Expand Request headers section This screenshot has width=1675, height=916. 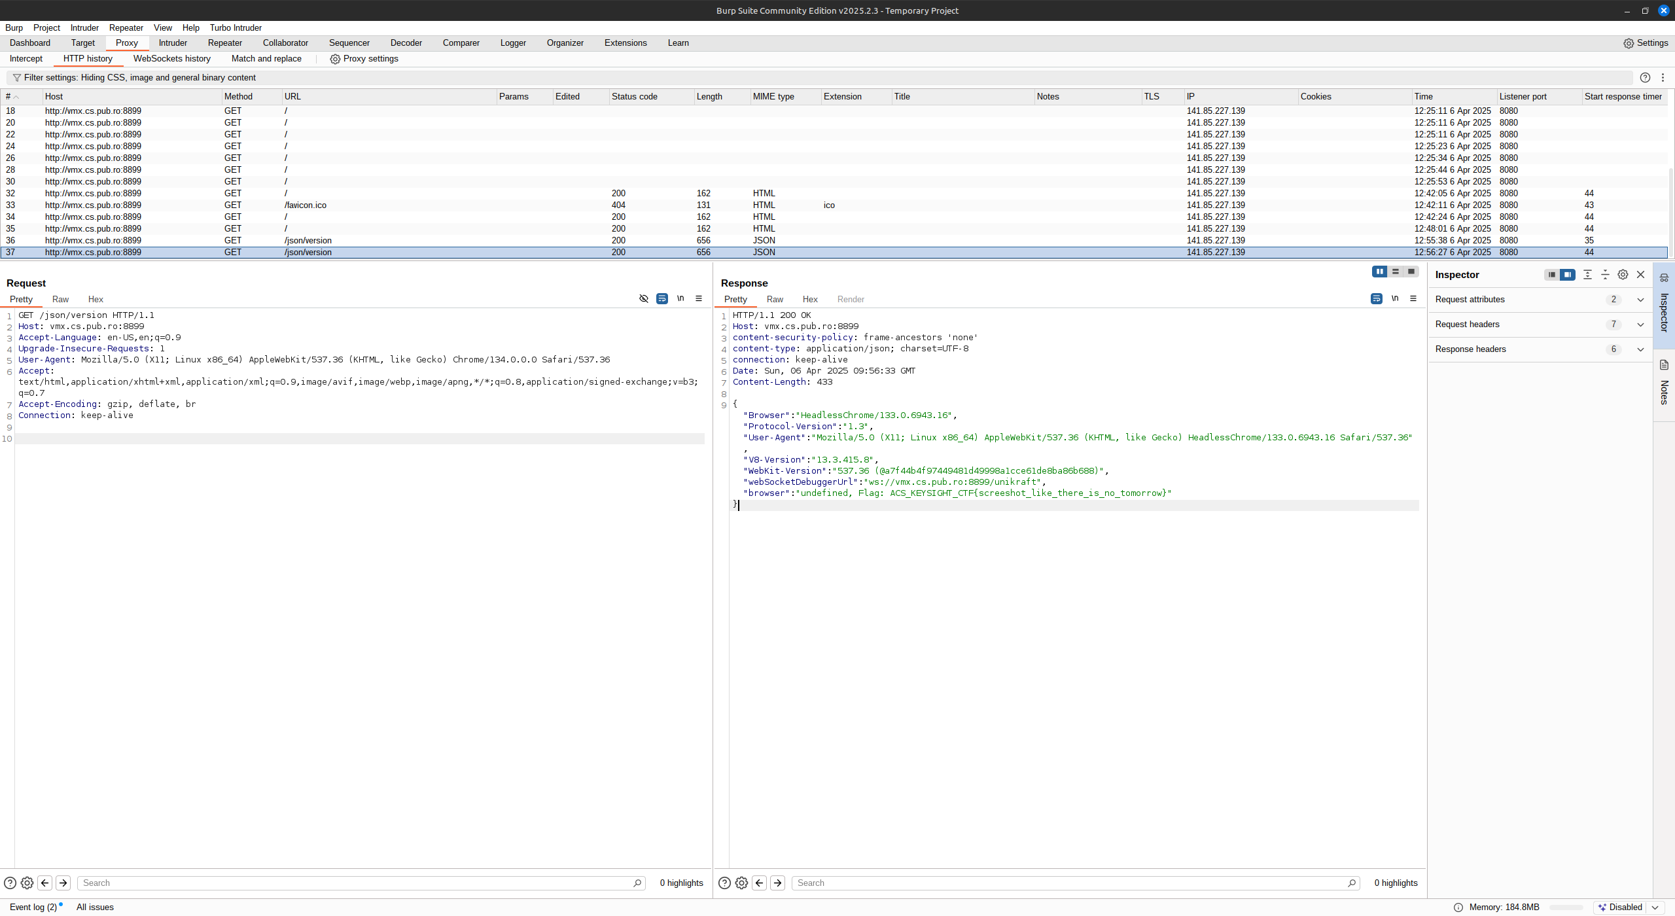tap(1540, 325)
